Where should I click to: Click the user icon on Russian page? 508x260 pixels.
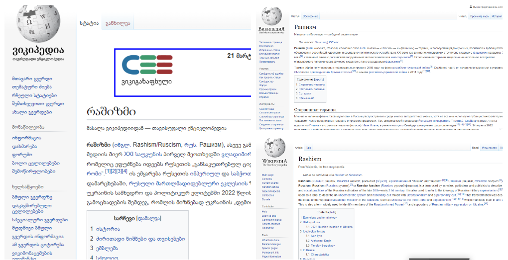coord(471,7)
